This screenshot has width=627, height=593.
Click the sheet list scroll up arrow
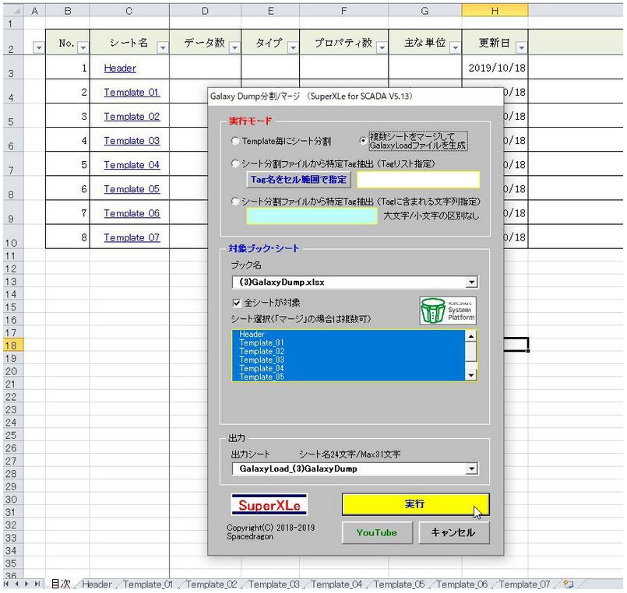(x=471, y=336)
